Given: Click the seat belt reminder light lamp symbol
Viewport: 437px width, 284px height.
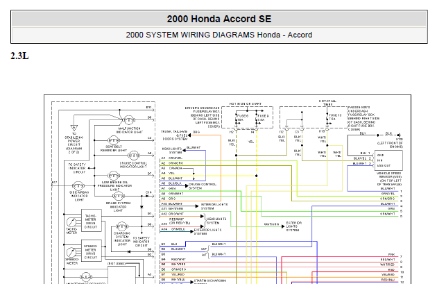Looking at the screenshot, I should coord(114,140).
